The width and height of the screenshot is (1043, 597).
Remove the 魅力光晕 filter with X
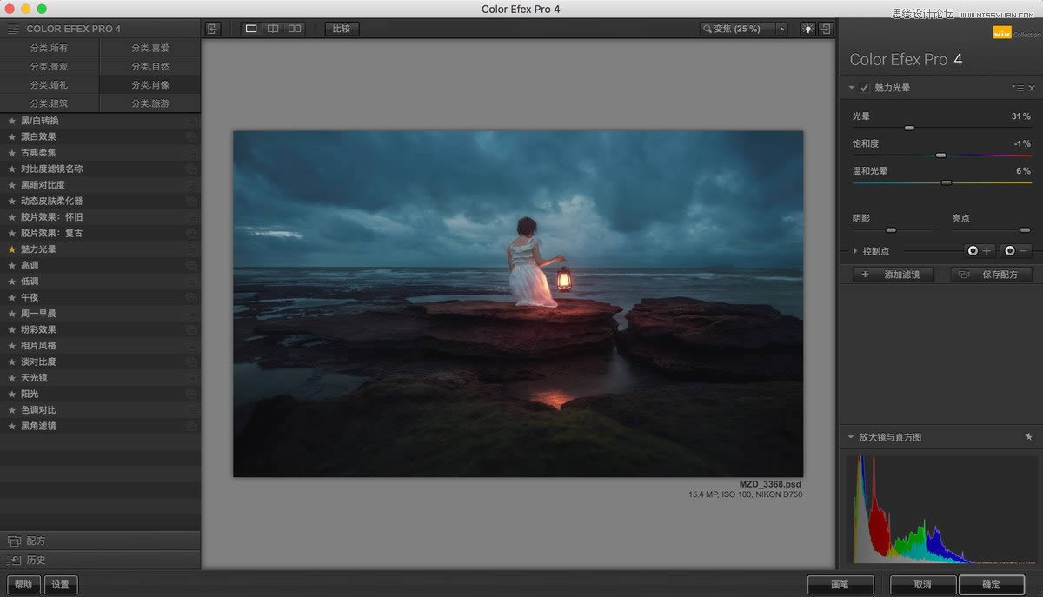(1032, 88)
